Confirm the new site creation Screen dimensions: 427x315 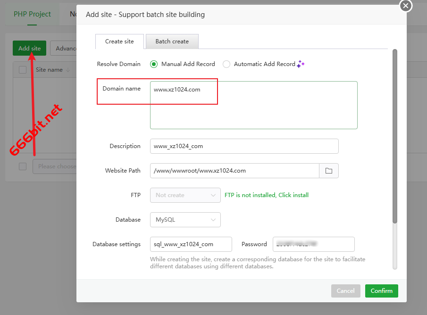pyautogui.click(x=382, y=291)
